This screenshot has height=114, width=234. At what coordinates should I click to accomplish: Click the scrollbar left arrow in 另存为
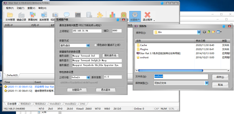coord(136,71)
